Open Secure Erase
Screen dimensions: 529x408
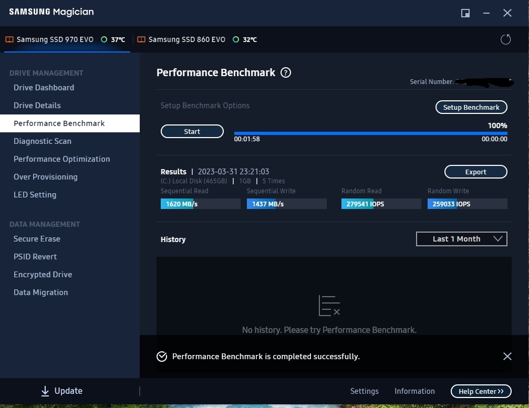pos(37,239)
